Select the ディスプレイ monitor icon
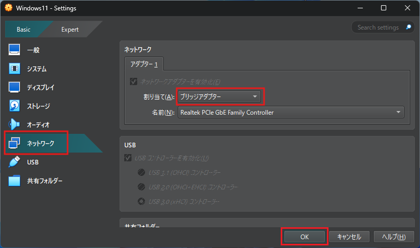The image size is (420, 248). click(14, 87)
